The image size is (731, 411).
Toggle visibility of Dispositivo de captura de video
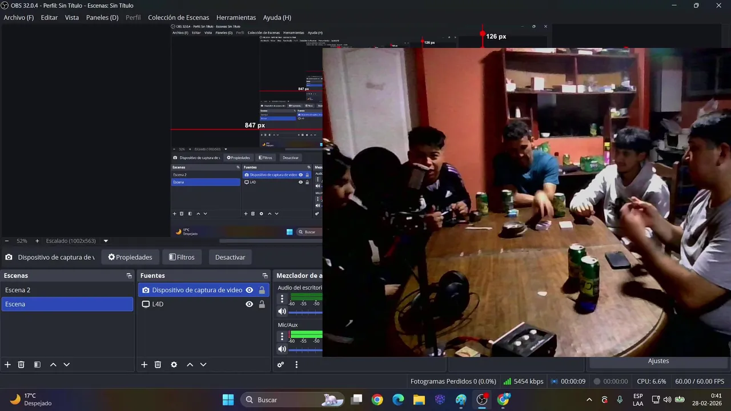249,290
